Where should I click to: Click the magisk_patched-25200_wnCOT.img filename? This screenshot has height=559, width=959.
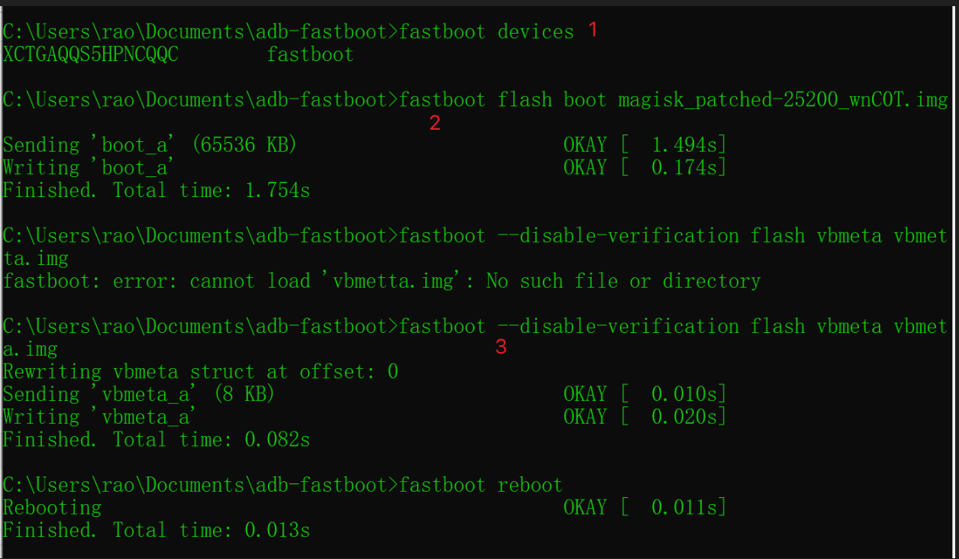(782, 100)
